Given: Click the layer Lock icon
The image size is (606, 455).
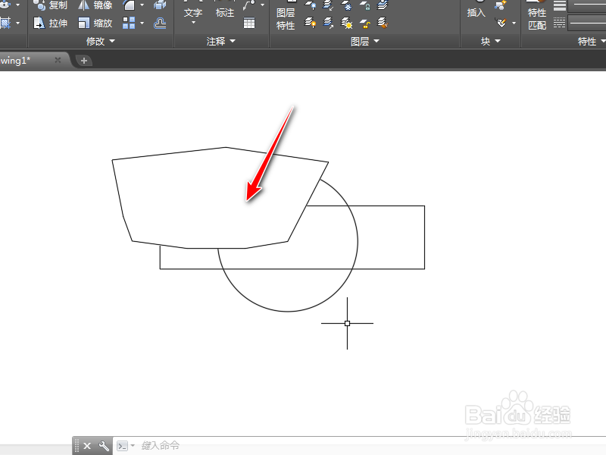Looking at the screenshot, I should (365, 5).
